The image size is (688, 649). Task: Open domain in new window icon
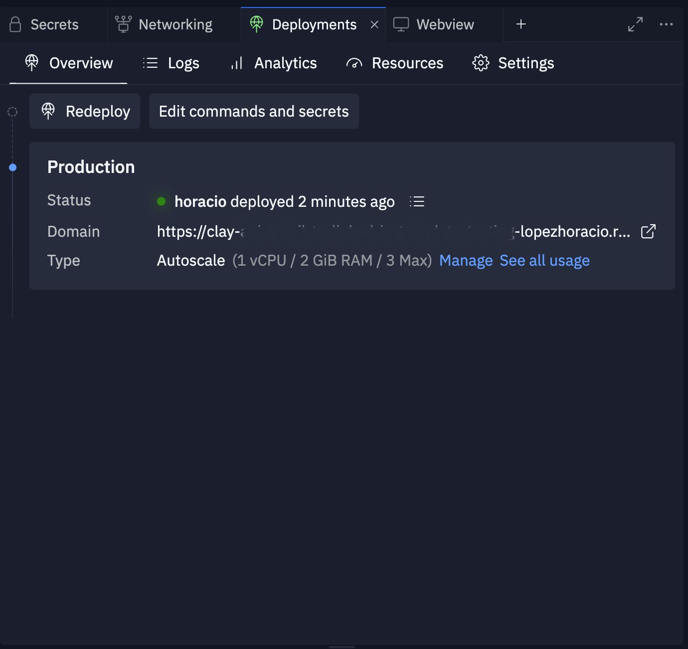(648, 231)
